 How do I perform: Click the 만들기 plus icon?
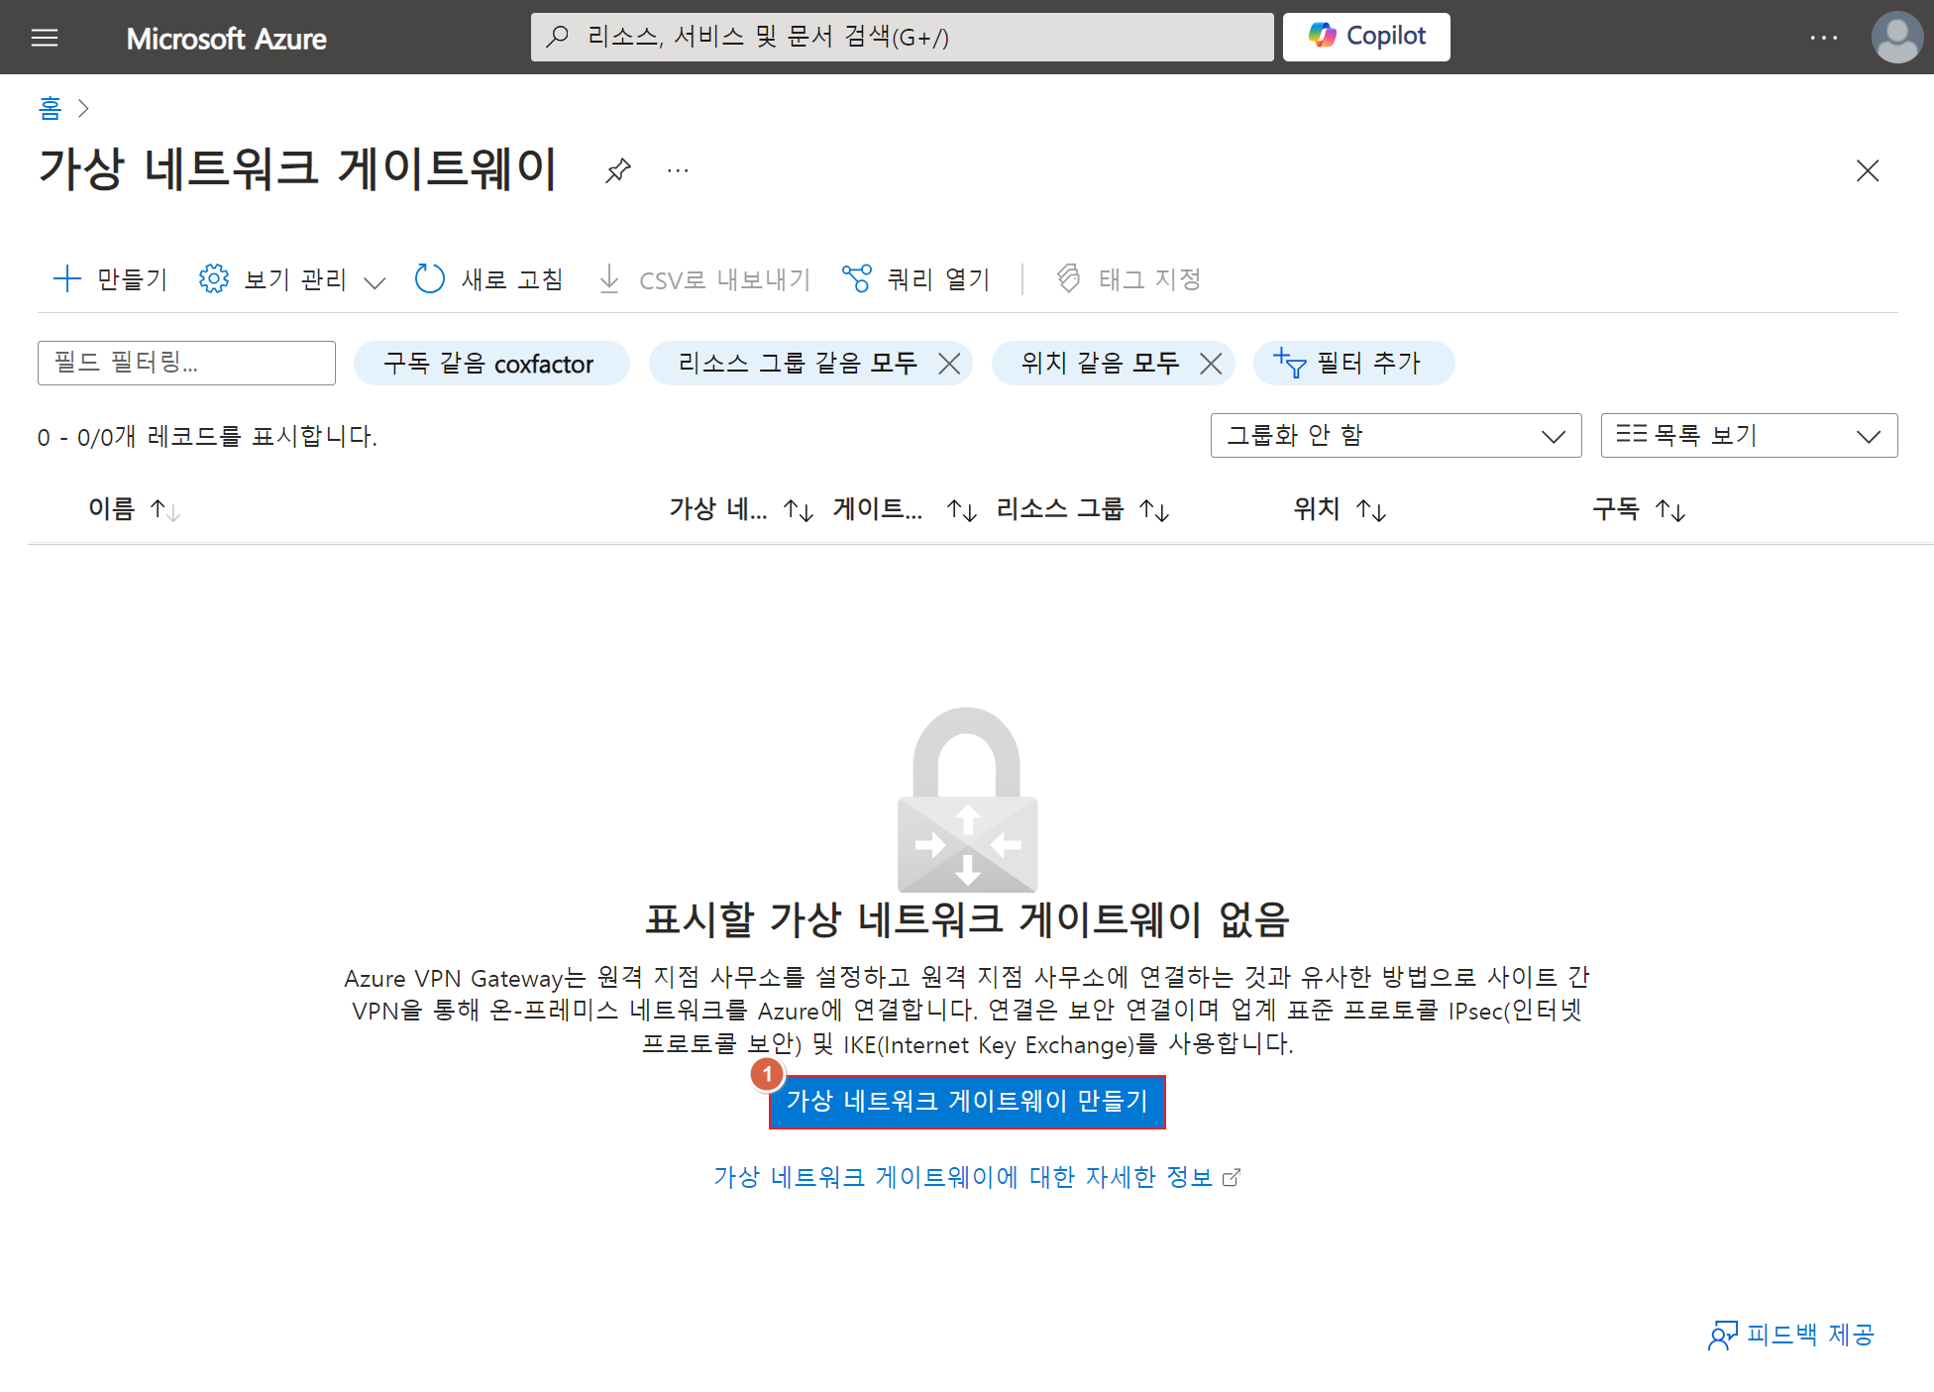[66, 278]
